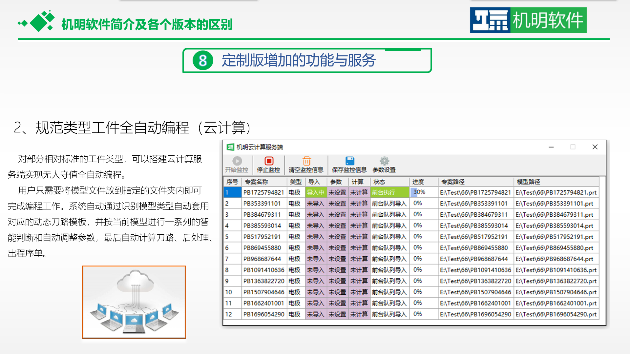Click model path E:\Test\66\PB869455880.prt
Image resolution: width=630 pixels, height=354 pixels.
click(x=556, y=248)
